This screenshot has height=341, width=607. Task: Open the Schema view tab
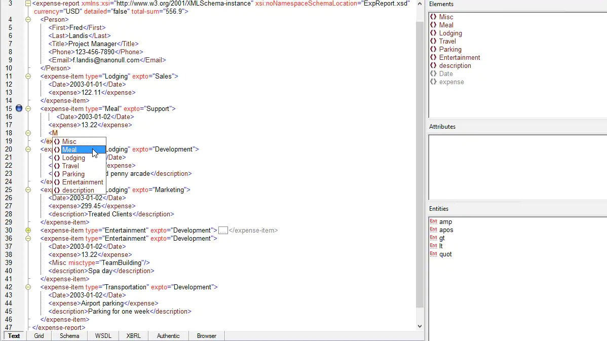click(x=69, y=335)
